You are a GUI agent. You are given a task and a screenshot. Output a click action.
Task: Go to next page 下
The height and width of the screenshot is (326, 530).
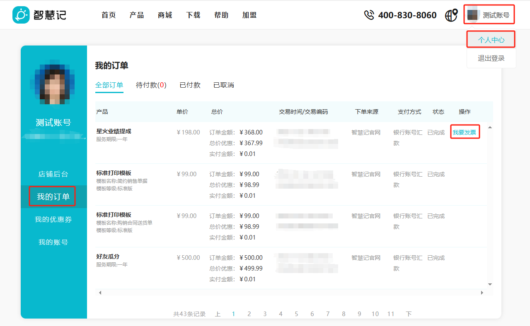409,314
